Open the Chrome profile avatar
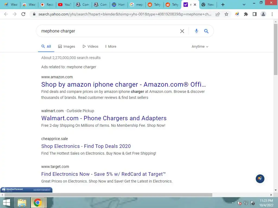Viewport: 278px width, 208px height. [263, 14]
